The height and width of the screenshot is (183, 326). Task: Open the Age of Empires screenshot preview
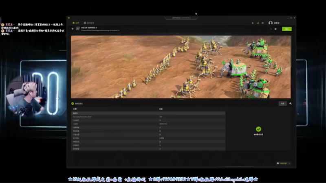click(x=181, y=67)
